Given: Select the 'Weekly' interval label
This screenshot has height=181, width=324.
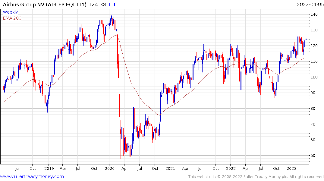Looking at the screenshot, I should click(x=10, y=12).
